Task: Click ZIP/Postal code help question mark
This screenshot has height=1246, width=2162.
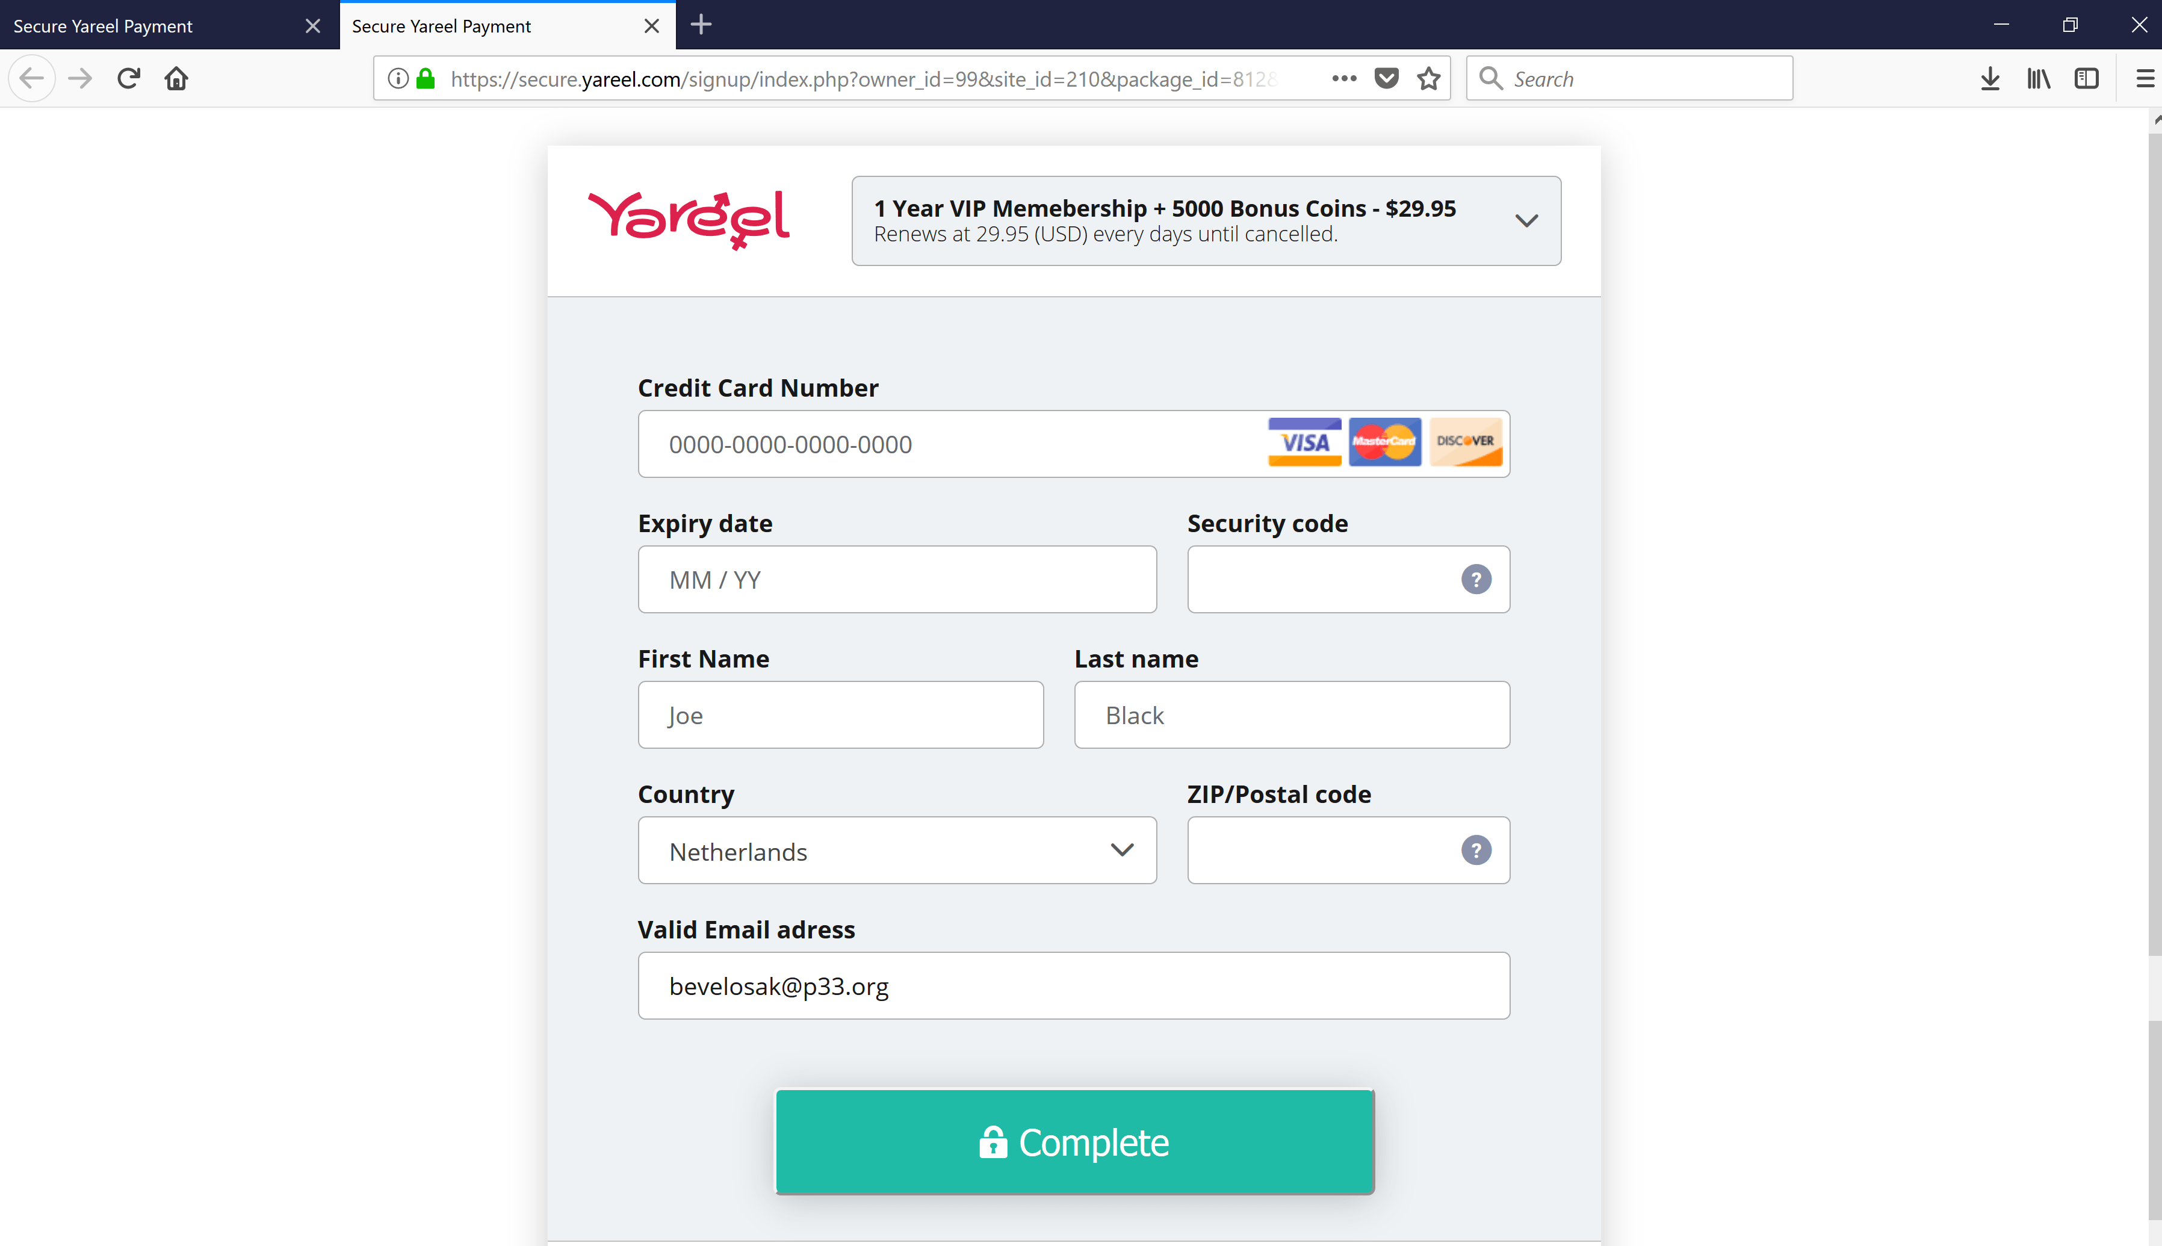Action: (1475, 850)
